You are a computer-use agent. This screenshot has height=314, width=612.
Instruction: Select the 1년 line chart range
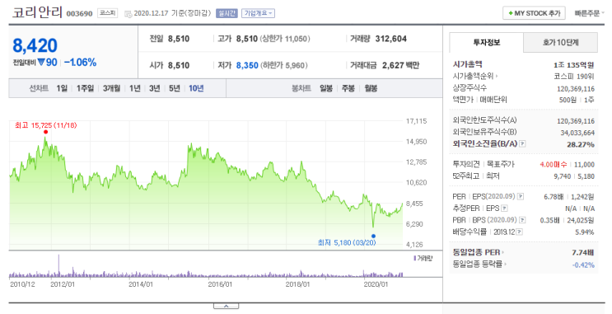pyautogui.click(x=134, y=89)
